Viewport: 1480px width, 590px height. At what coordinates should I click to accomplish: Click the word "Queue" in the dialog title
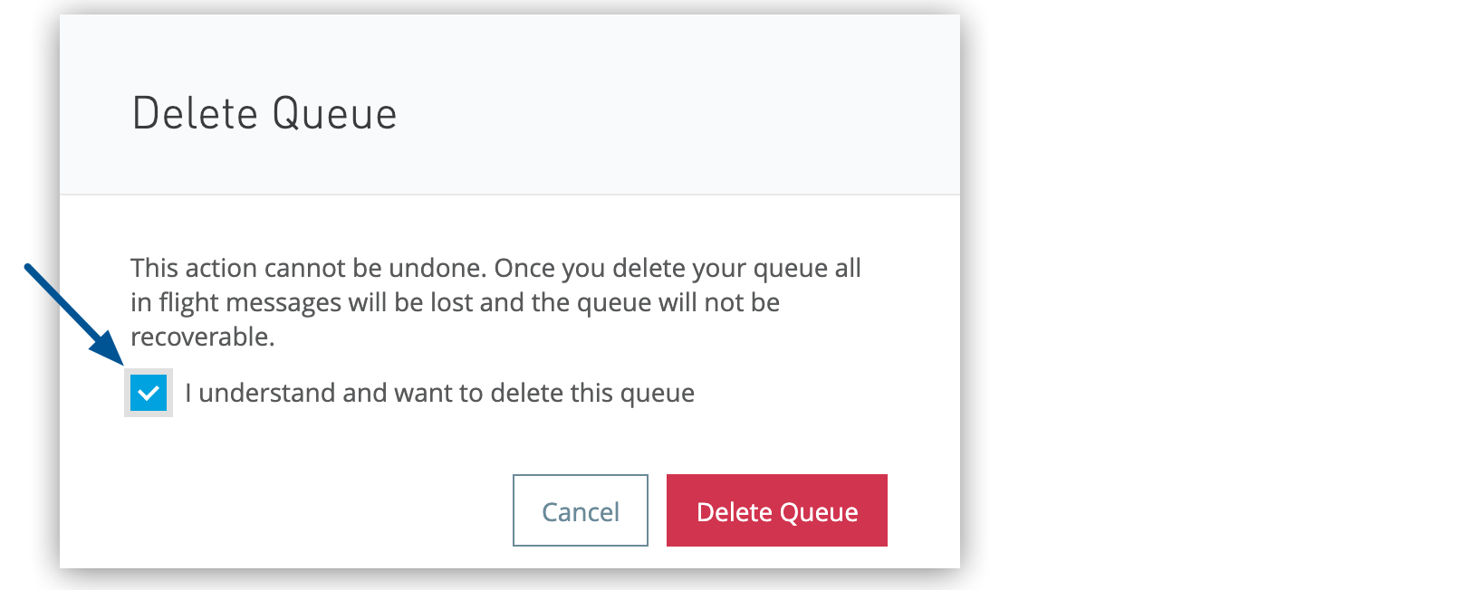(334, 114)
